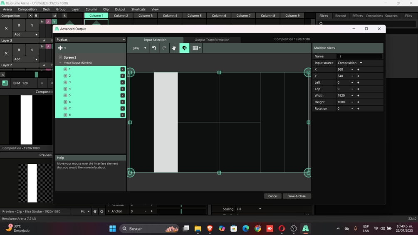Toggle the checkbox of slice 2
This screenshot has height=235, width=418.
tap(65, 76)
